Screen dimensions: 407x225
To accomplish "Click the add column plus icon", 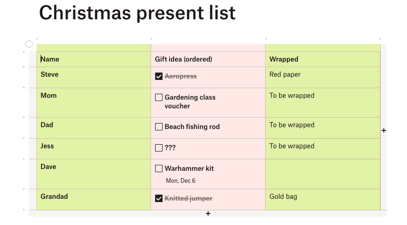I will tap(384, 131).
